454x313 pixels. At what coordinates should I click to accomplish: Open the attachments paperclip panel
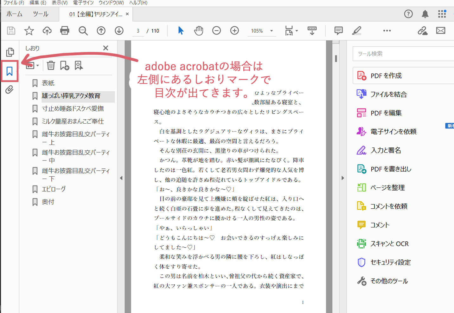10,90
